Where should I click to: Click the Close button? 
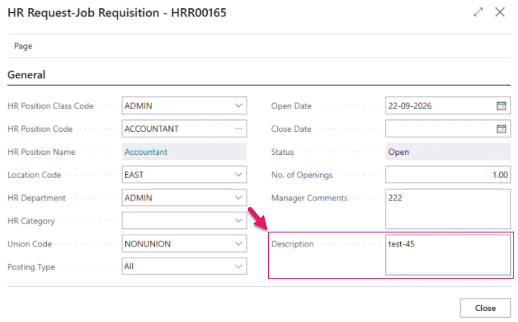(485, 308)
